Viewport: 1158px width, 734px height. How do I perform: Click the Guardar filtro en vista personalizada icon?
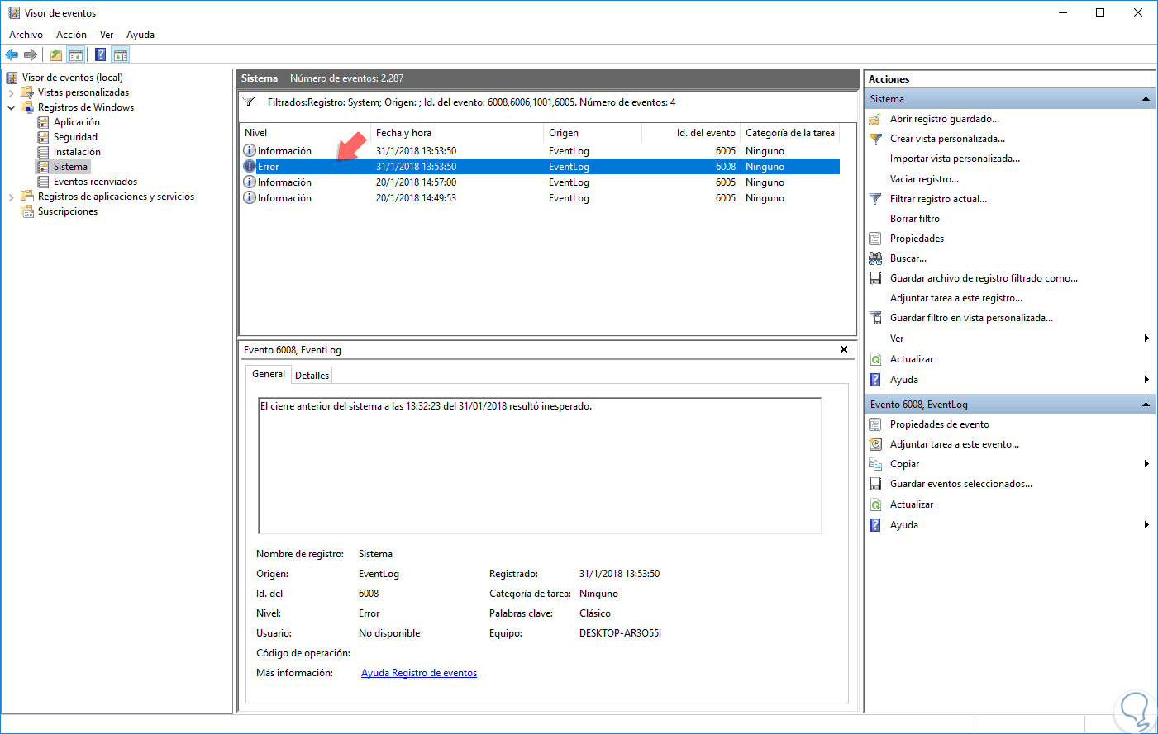point(875,318)
